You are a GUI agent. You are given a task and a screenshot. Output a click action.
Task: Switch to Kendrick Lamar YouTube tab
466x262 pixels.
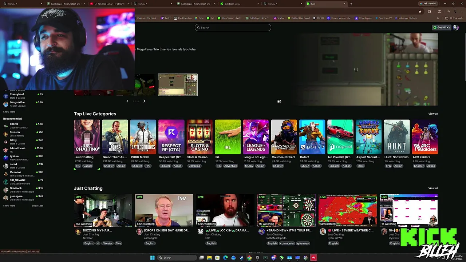(x=110, y=4)
